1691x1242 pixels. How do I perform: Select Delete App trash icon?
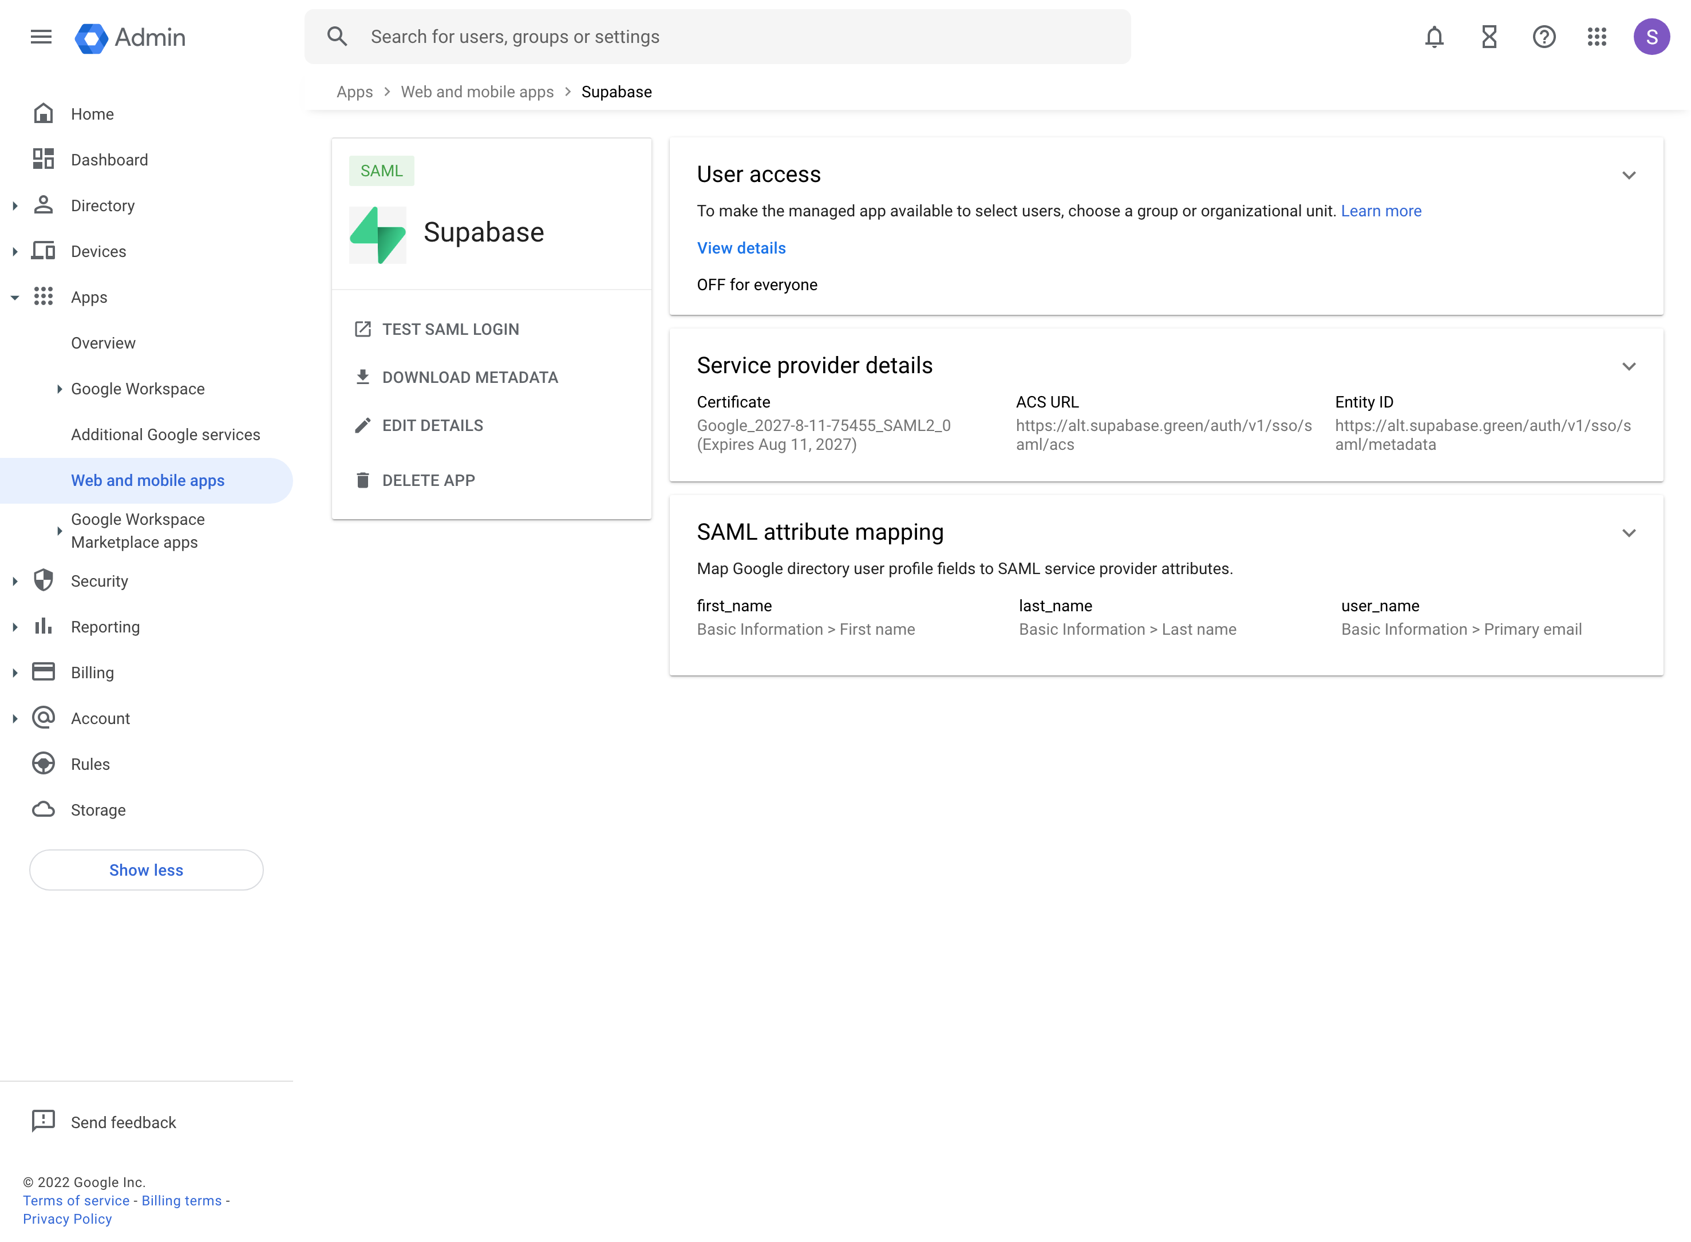coord(364,480)
